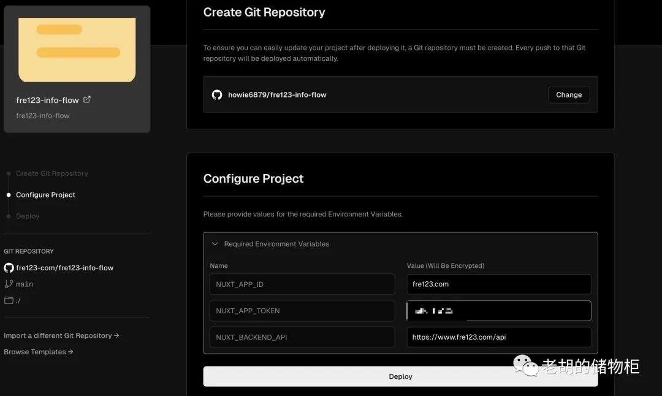Click the Configure Project heading
This screenshot has width=662, height=396.
[253, 178]
